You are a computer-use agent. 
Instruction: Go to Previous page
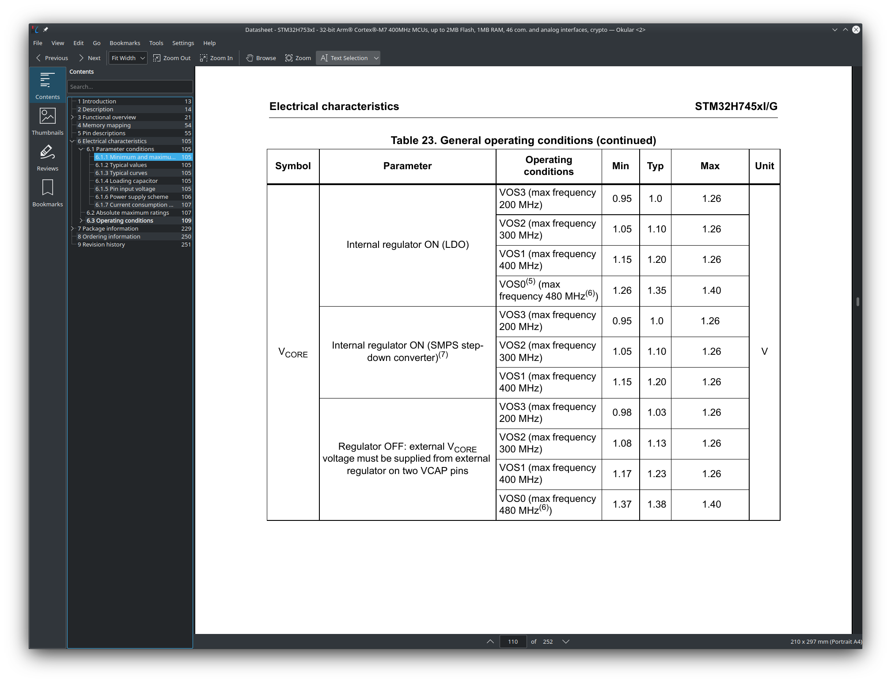52,58
